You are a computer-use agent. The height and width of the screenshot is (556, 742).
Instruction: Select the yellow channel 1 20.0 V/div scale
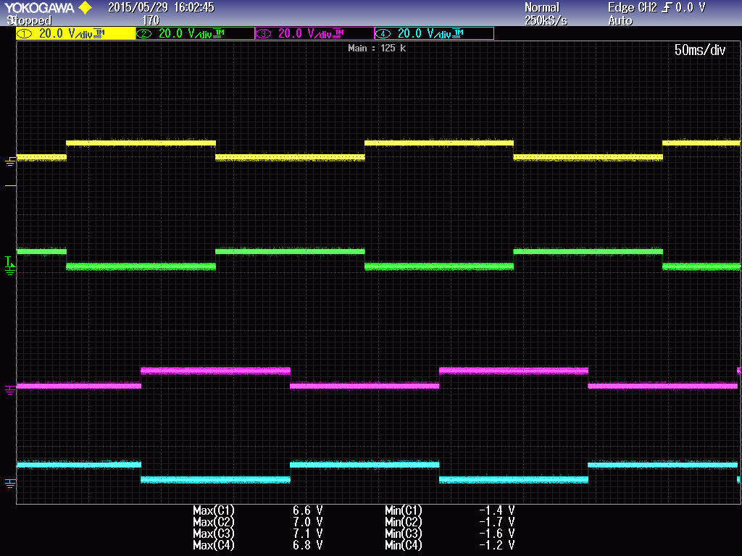[x=66, y=33]
